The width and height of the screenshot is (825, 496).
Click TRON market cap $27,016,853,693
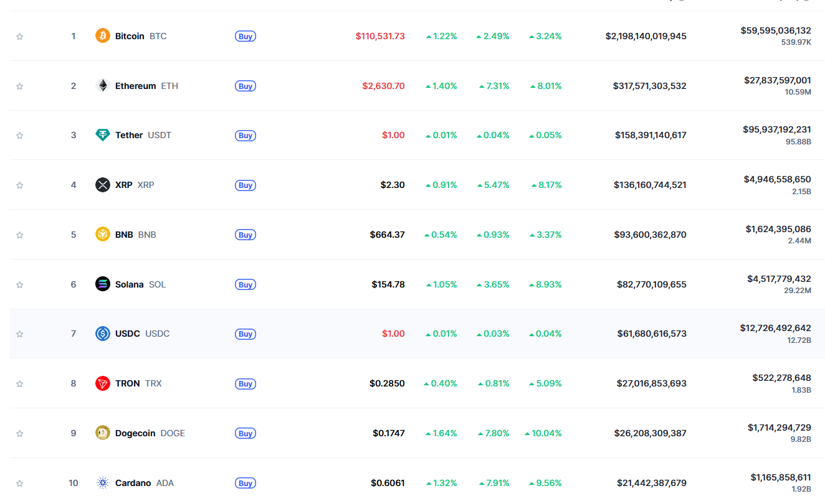[x=652, y=383]
